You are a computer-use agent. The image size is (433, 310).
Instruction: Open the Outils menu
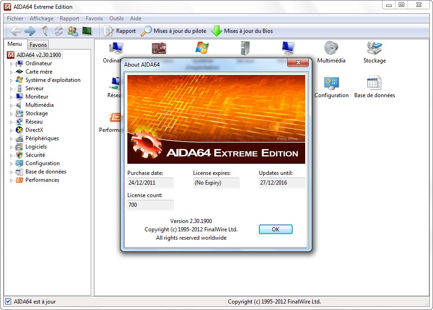pyautogui.click(x=116, y=19)
